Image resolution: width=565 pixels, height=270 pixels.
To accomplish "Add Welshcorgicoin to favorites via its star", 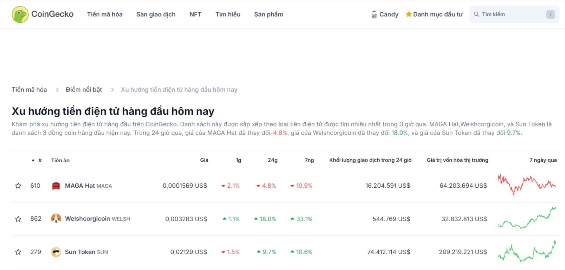I will pos(18,219).
